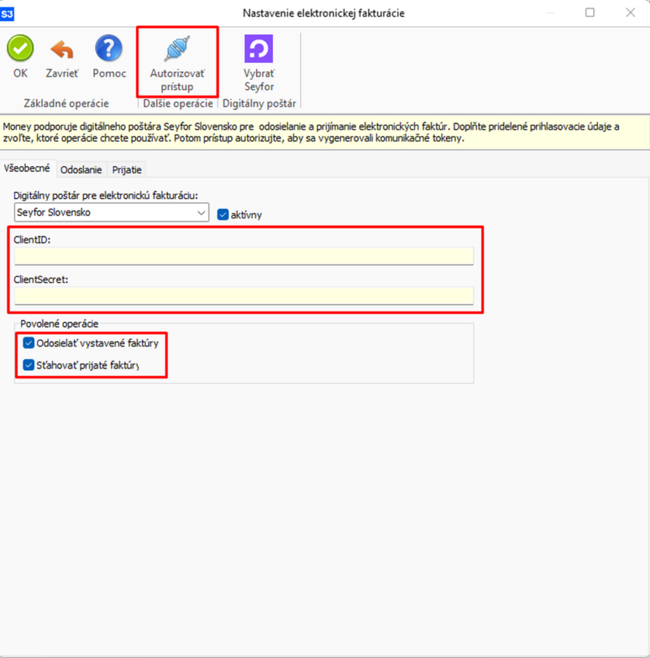This screenshot has width=650, height=658.
Task: Close the Nastavenie elektronickej fakturácie window
Action: pos(630,13)
